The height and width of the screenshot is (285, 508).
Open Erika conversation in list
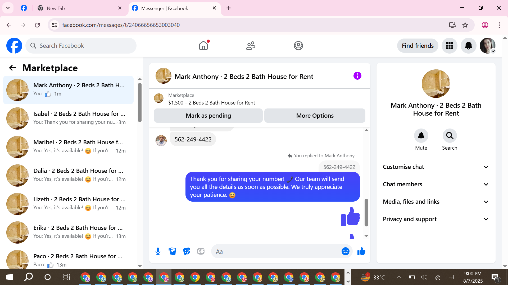coord(68,232)
